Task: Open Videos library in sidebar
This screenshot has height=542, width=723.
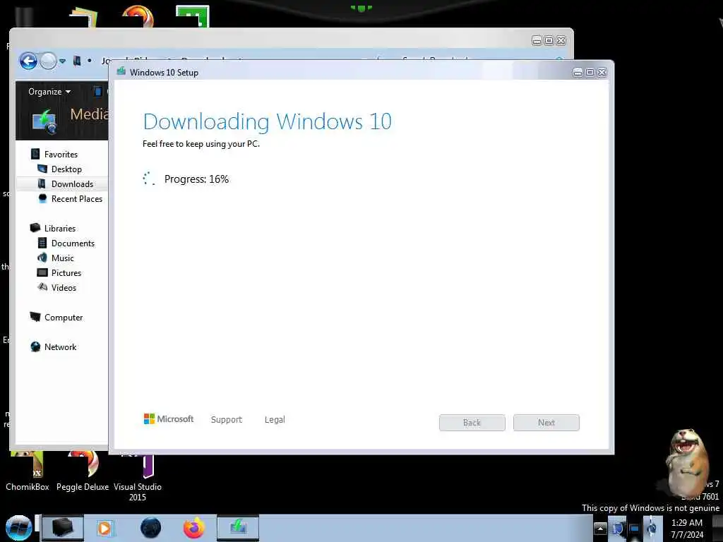Action: pos(64,288)
